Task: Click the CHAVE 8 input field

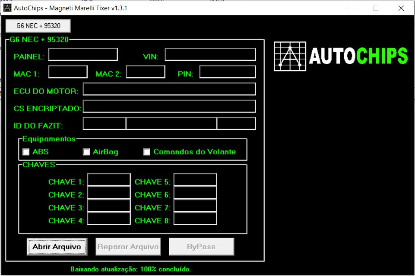Action: (x=195, y=219)
